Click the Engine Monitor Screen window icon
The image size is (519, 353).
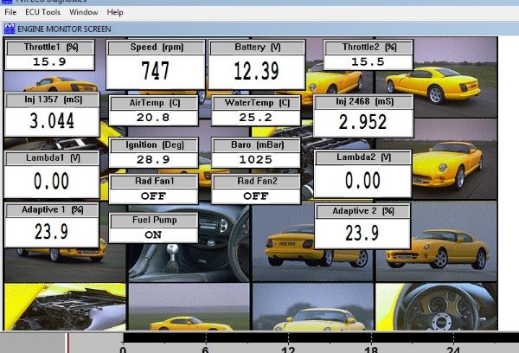pos(10,29)
